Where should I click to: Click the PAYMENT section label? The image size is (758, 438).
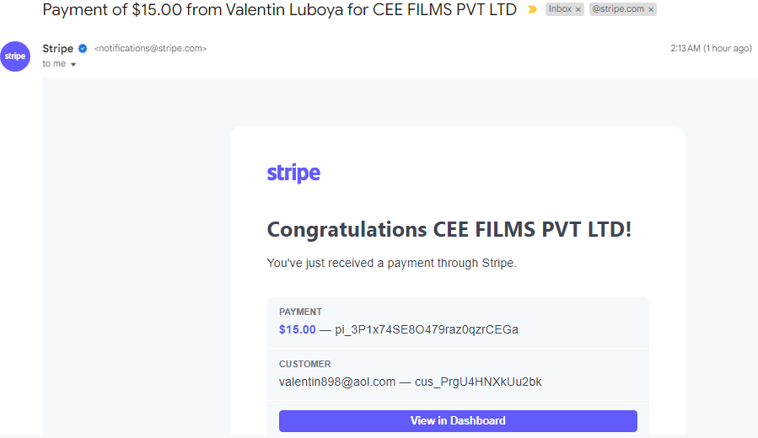[x=300, y=312]
